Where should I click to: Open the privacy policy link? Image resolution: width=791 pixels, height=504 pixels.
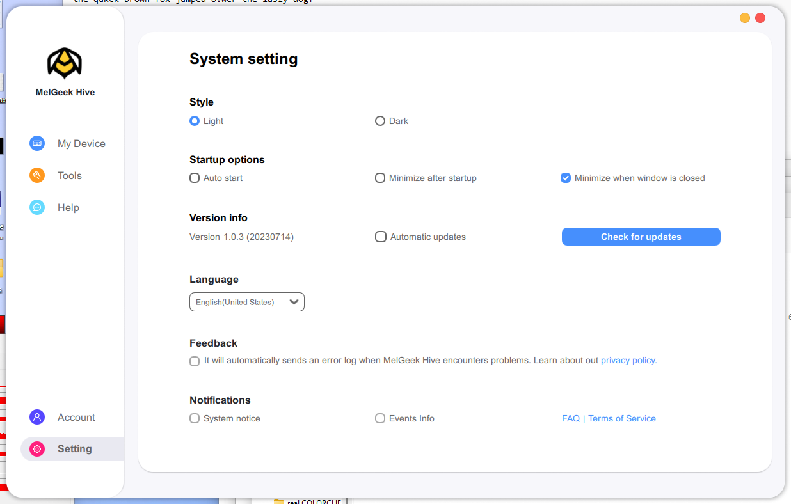pos(628,360)
